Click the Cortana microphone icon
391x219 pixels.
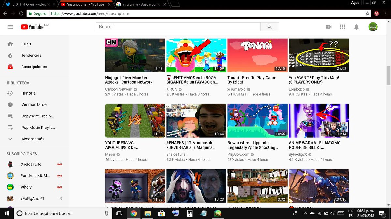coord(106,213)
